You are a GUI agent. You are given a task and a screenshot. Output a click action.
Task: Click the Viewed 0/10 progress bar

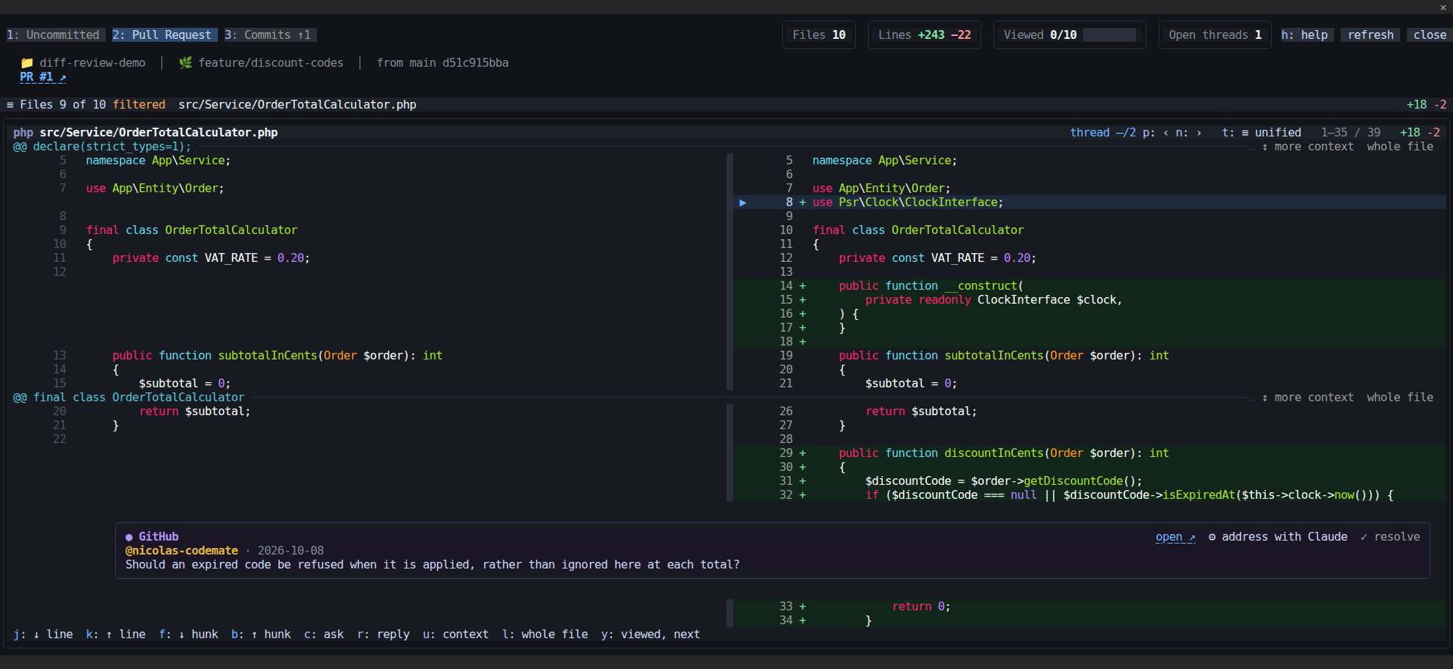(x=1110, y=34)
